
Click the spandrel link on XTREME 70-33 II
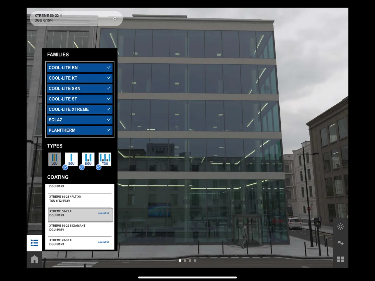(103, 242)
